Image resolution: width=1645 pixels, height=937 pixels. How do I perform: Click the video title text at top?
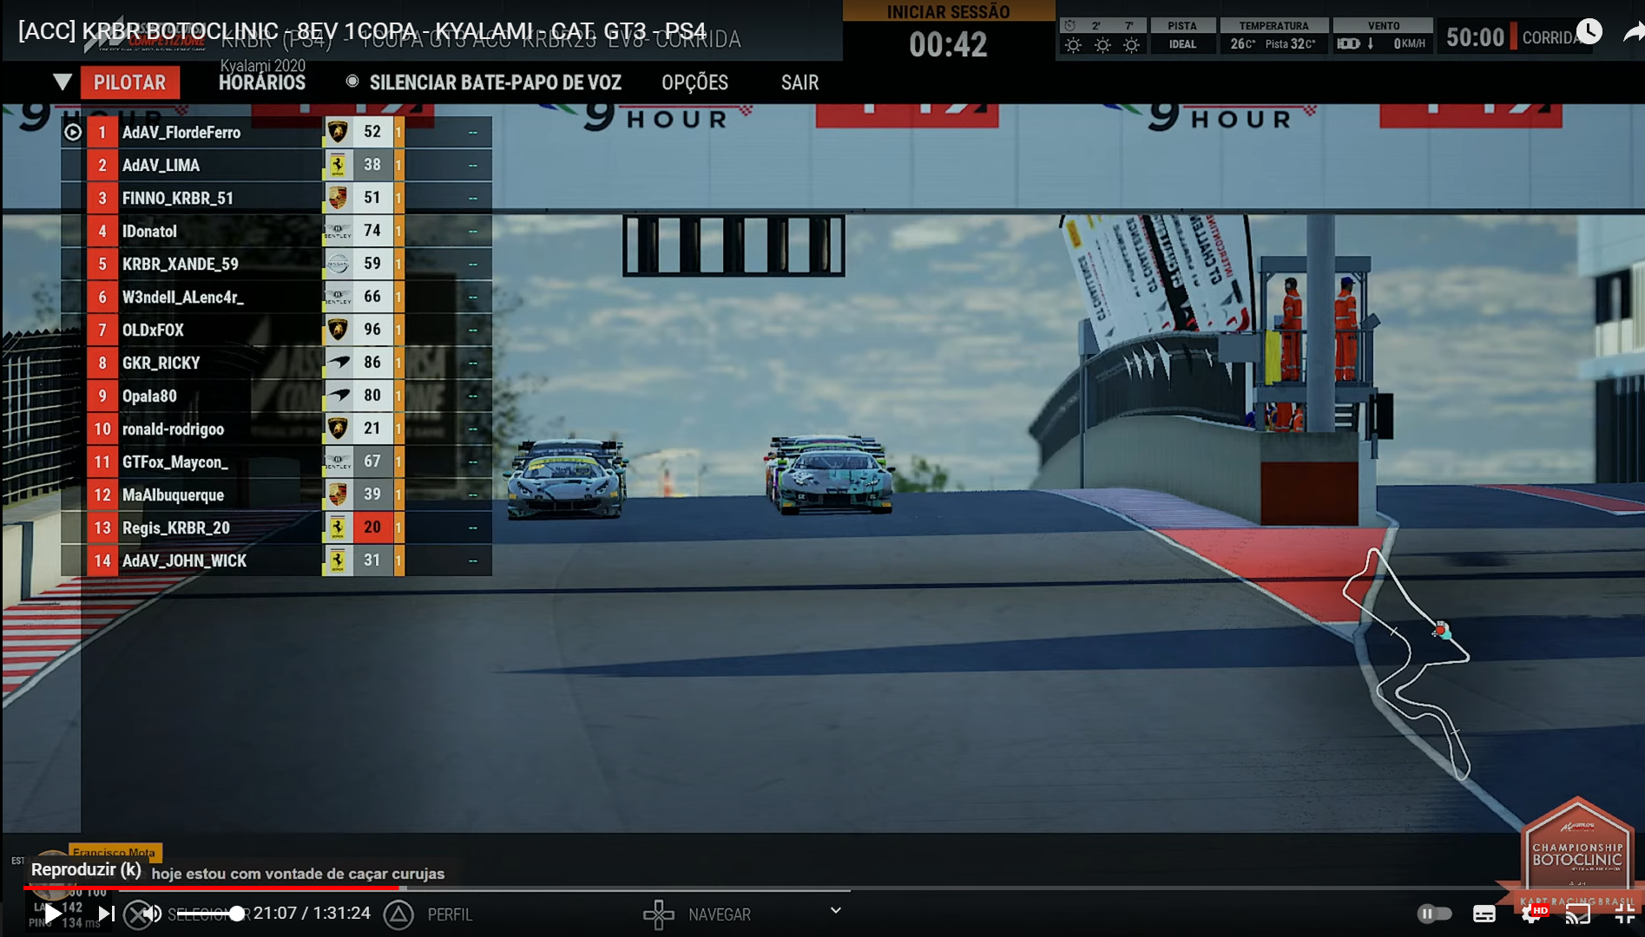(362, 31)
